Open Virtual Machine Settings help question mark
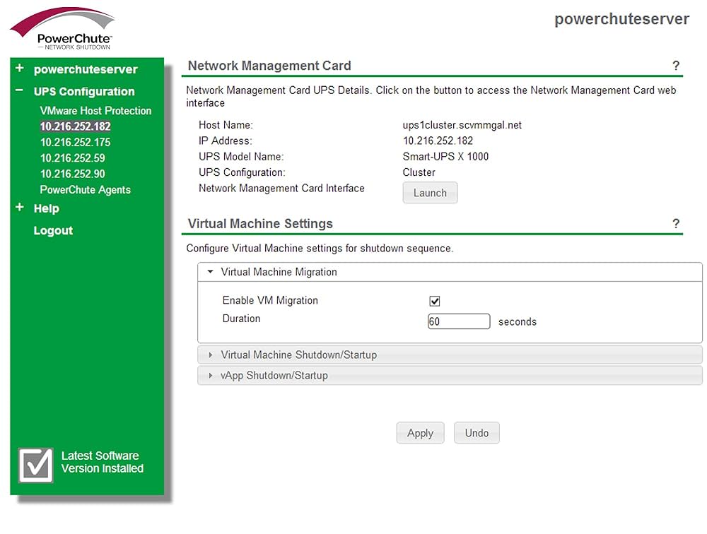The height and width of the screenshot is (534, 707). click(x=676, y=224)
